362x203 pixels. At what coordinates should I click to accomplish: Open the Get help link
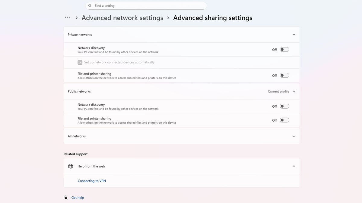click(x=78, y=198)
